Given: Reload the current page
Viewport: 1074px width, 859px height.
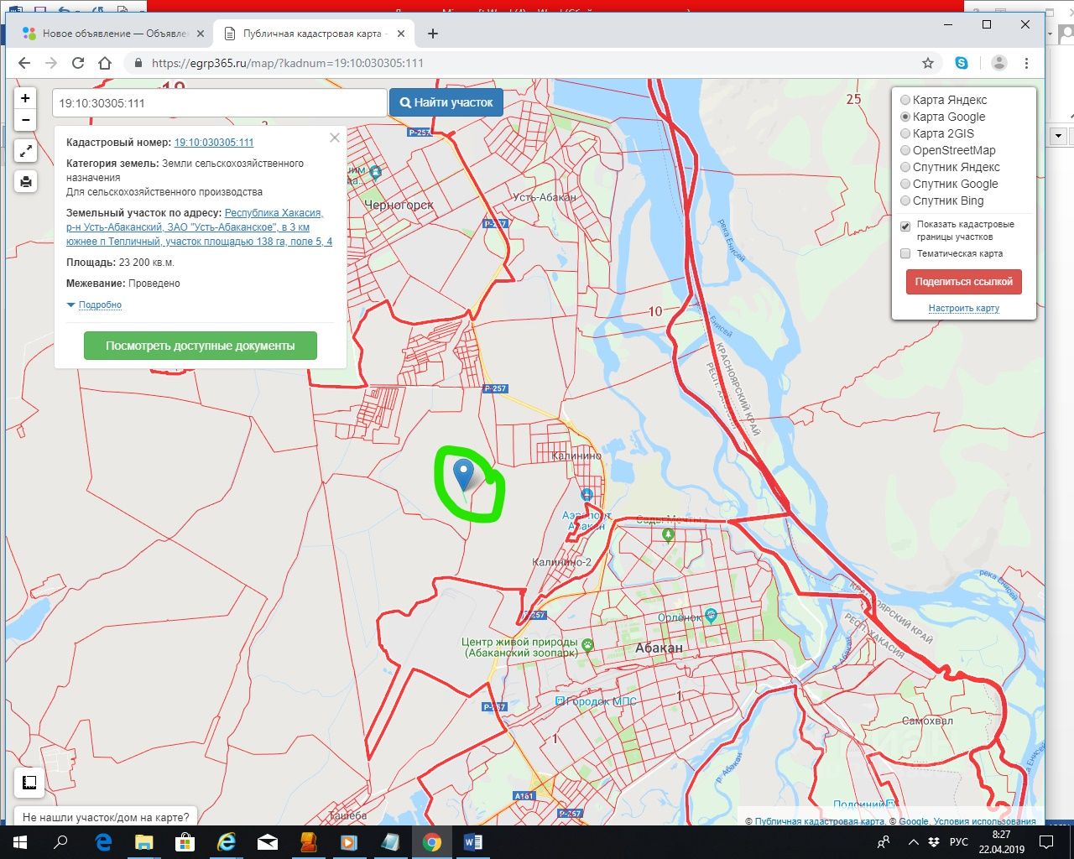Looking at the screenshot, I should tap(78, 63).
